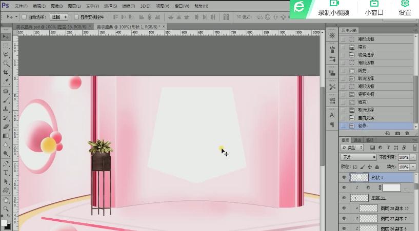Hide the 形状 1 layer via eye icon
The image size is (419, 231).
point(344,177)
